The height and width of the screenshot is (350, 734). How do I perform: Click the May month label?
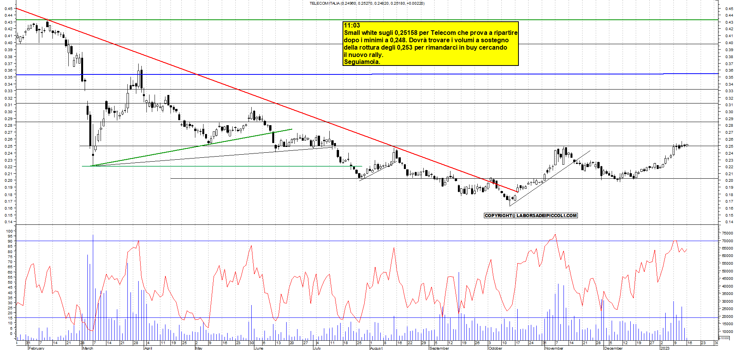(199, 348)
